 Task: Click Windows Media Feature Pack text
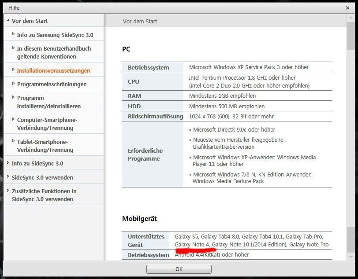tap(228, 181)
